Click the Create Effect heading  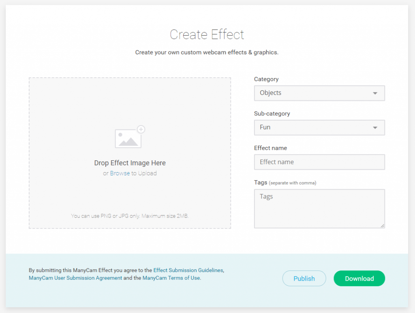pyautogui.click(x=207, y=34)
